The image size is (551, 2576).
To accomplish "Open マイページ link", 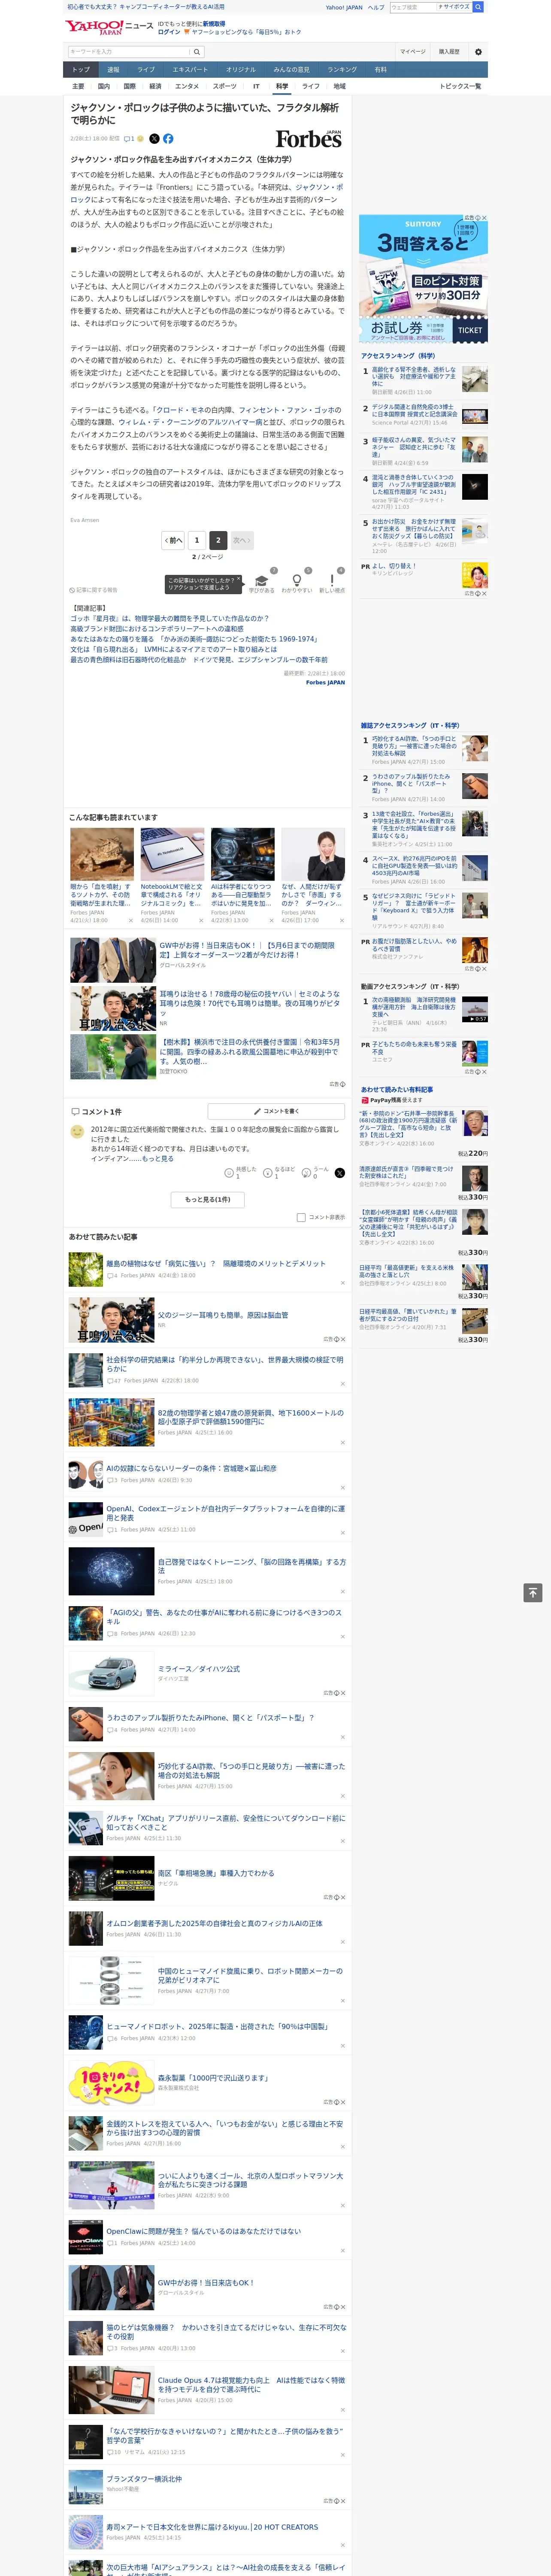I will (413, 52).
